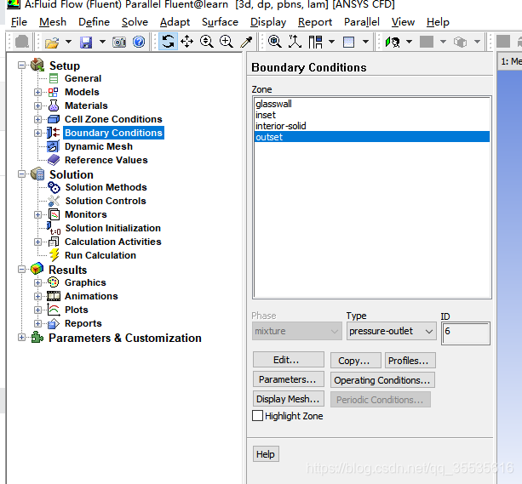Click the Run Calculation lightning icon

pyautogui.click(x=54, y=255)
